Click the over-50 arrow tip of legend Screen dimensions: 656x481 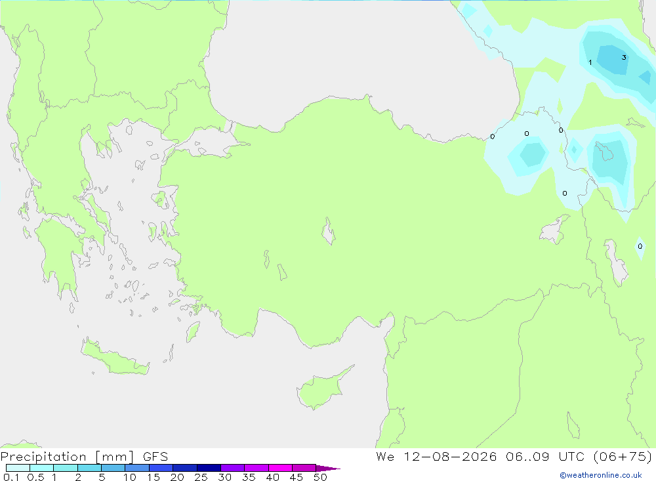tap(328, 469)
